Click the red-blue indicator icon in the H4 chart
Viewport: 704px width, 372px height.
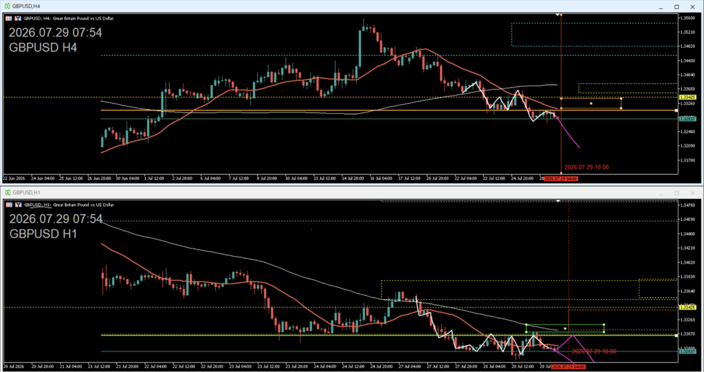click(18, 19)
